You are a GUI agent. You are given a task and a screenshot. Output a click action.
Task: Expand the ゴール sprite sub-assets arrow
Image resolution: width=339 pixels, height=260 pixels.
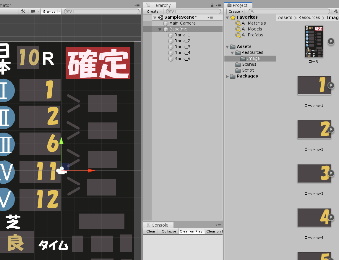(x=331, y=41)
